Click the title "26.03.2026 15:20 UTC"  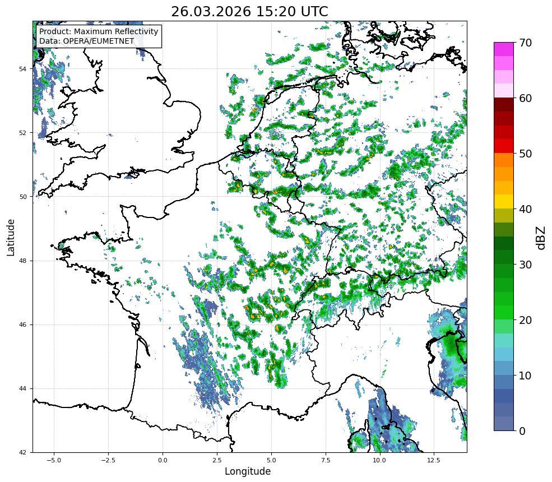(x=249, y=12)
